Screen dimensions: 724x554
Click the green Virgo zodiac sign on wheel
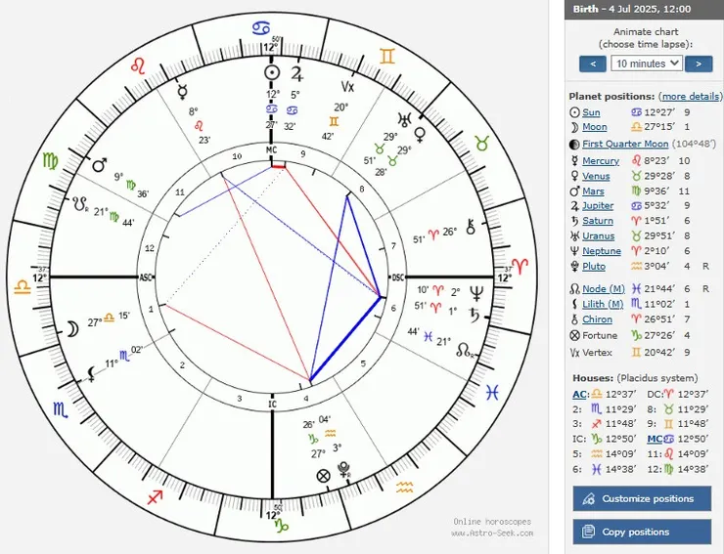click(x=50, y=161)
